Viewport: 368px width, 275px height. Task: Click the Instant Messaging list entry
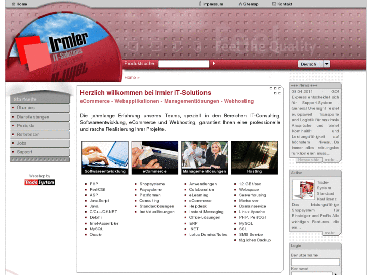pyautogui.click(x=207, y=212)
